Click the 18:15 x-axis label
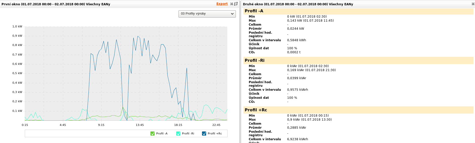 [x=178, y=125]
